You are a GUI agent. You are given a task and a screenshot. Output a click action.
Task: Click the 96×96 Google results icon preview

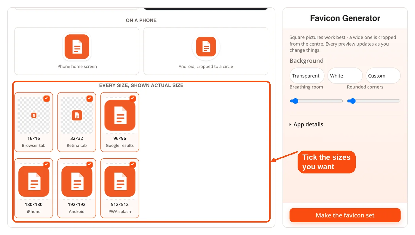pos(120,115)
